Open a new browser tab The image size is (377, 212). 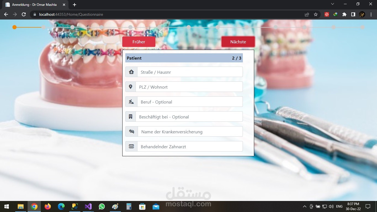click(74, 4)
